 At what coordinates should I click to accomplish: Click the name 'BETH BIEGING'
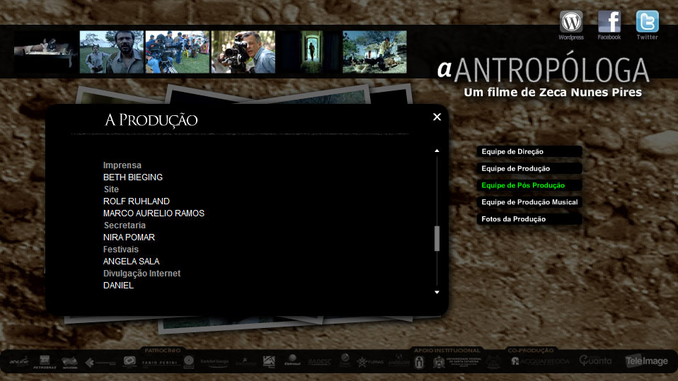coord(133,177)
